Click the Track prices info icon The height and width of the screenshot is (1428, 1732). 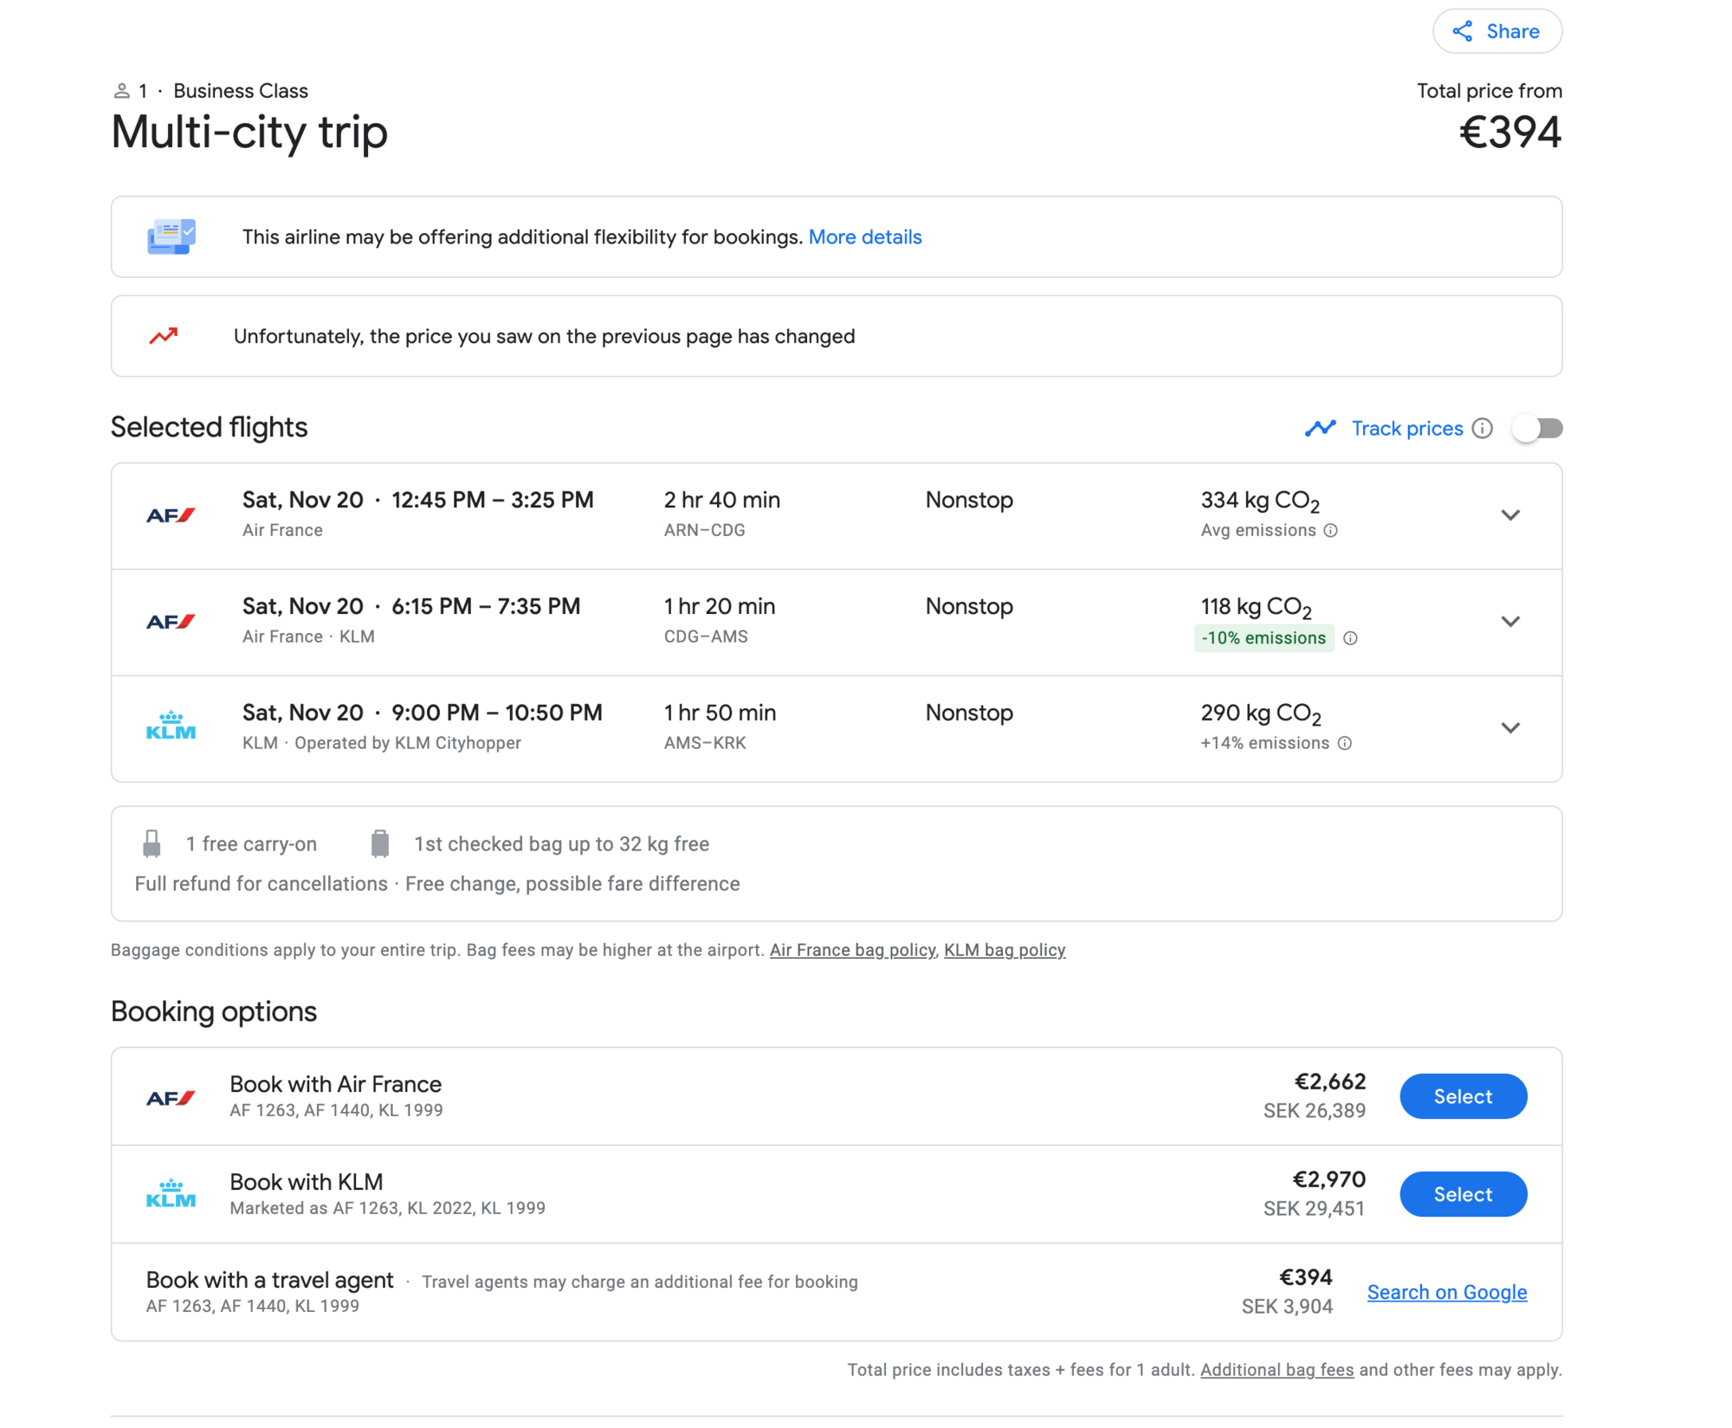point(1483,429)
